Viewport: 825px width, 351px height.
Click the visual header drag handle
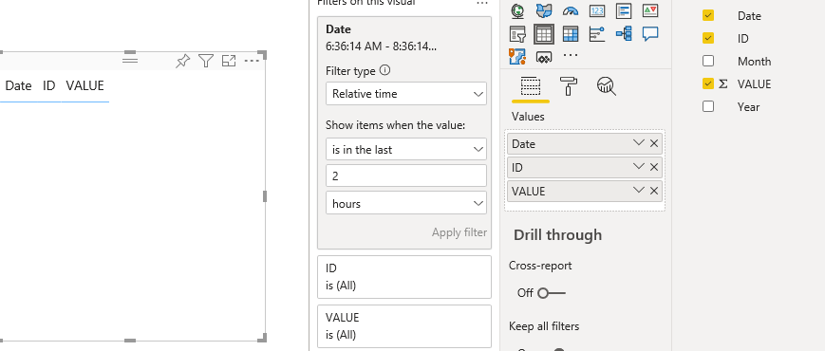(x=130, y=61)
